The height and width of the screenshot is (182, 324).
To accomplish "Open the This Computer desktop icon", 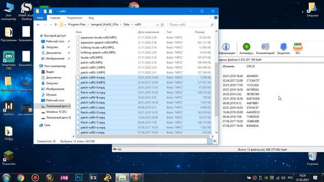I will point(9,11).
